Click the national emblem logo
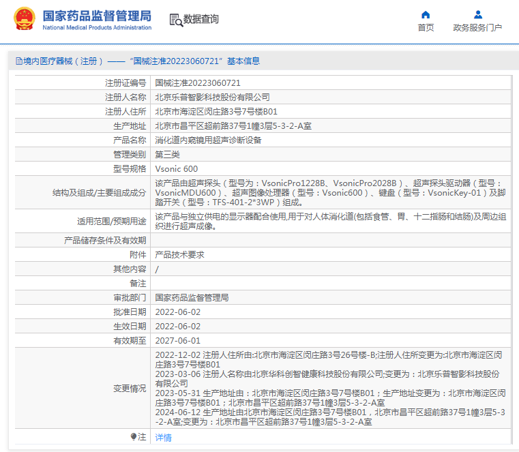Image resolution: width=519 pixels, height=452 pixels. [24, 19]
